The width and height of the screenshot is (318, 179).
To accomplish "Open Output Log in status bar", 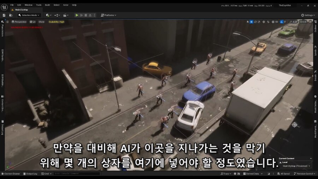I will 30,174.
